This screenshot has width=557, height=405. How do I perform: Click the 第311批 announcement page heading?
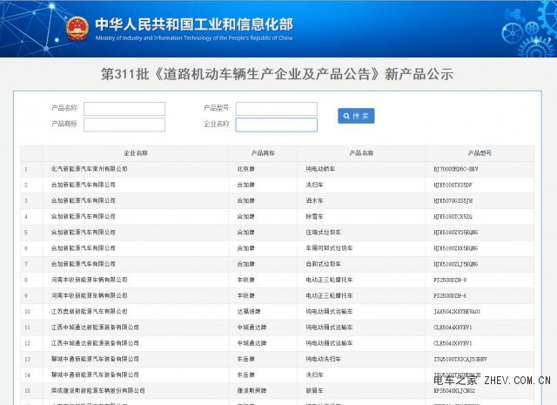(278, 74)
